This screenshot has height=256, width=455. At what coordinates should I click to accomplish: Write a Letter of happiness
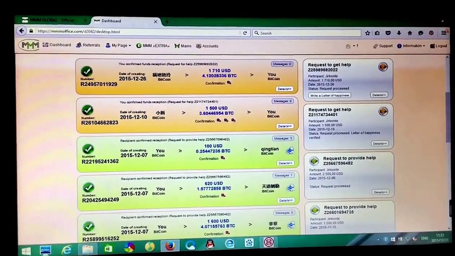coord(330,96)
